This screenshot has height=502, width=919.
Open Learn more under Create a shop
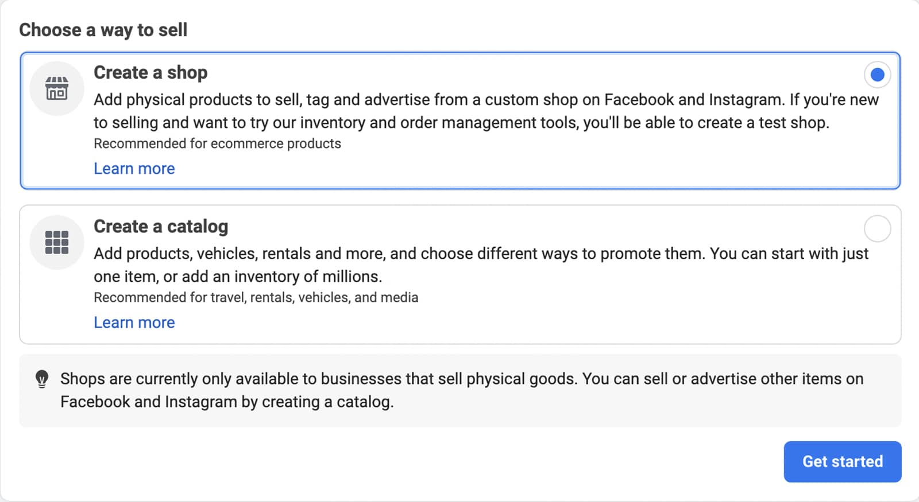click(134, 169)
